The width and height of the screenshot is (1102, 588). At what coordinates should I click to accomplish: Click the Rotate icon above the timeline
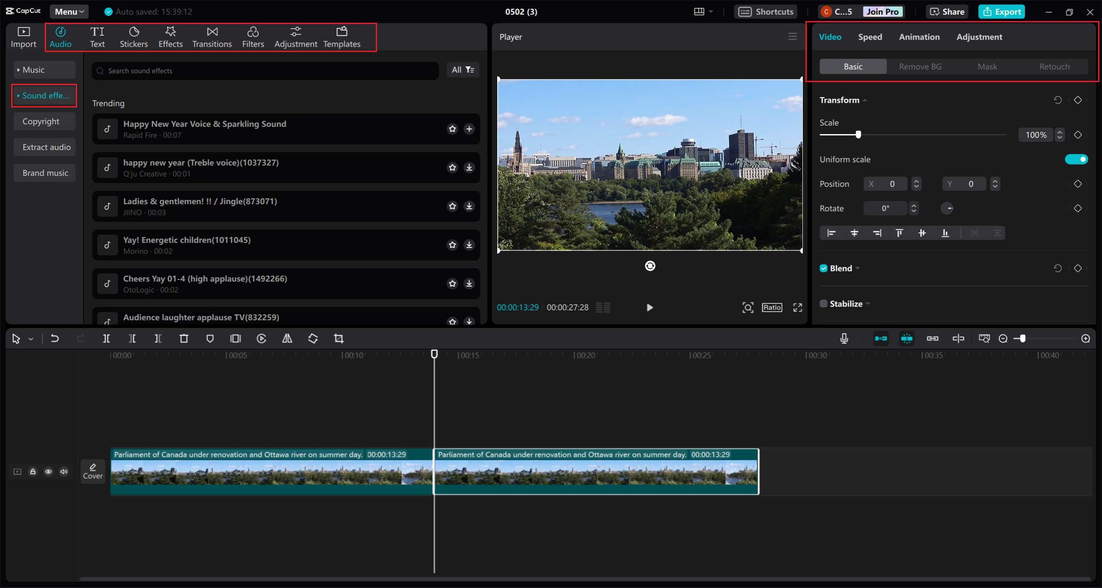(x=313, y=338)
